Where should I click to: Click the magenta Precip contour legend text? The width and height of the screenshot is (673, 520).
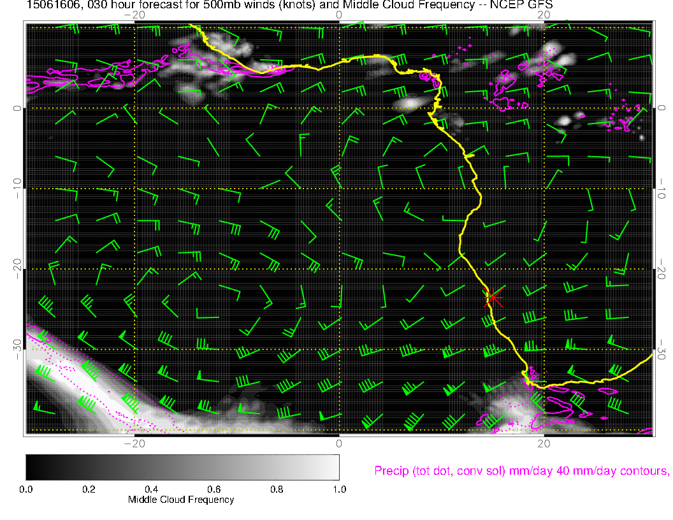pos(521,471)
